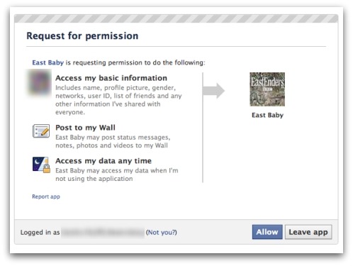Click the Allow button
353x266 pixels.
(267, 232)
